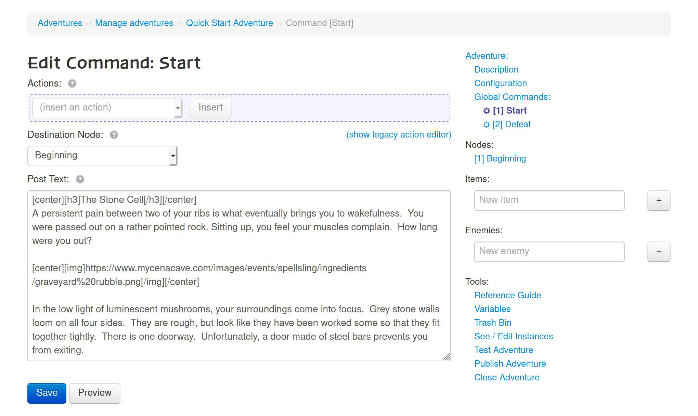Click the Post Text help icon

(x=80, y=179)
